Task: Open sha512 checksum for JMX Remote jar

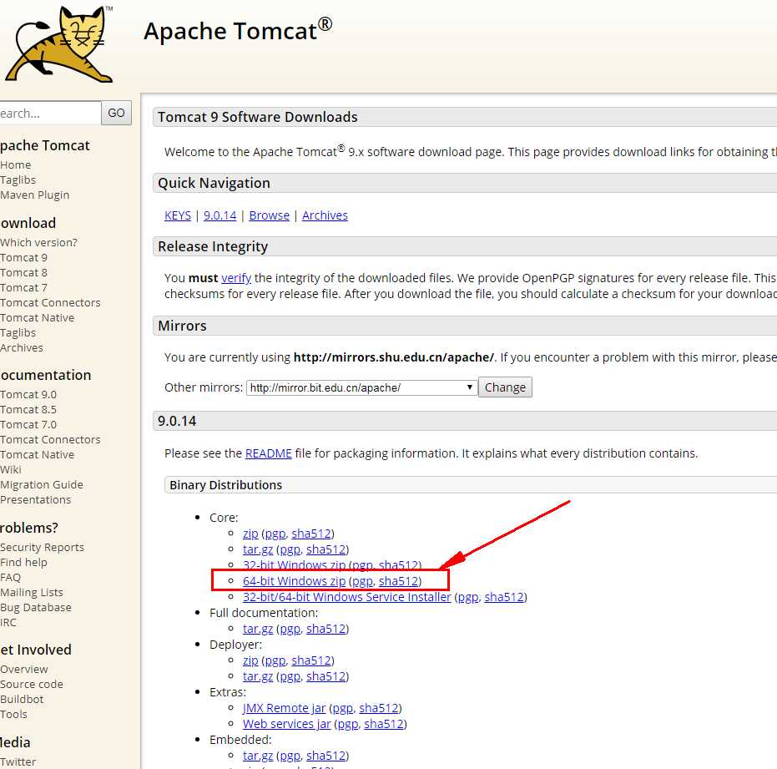Action: (379, 709)
